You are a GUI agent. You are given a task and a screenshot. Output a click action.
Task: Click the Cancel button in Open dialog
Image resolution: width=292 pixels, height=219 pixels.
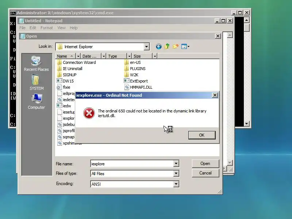(205, 173)
